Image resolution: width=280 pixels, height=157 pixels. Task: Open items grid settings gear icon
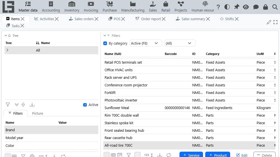137,155
